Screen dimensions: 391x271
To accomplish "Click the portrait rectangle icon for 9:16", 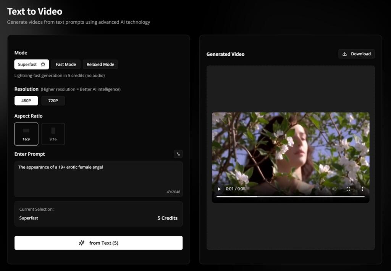I will click(x=53, y=131).
